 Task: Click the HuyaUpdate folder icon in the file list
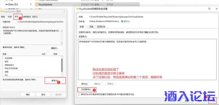[x=37, y=4]
